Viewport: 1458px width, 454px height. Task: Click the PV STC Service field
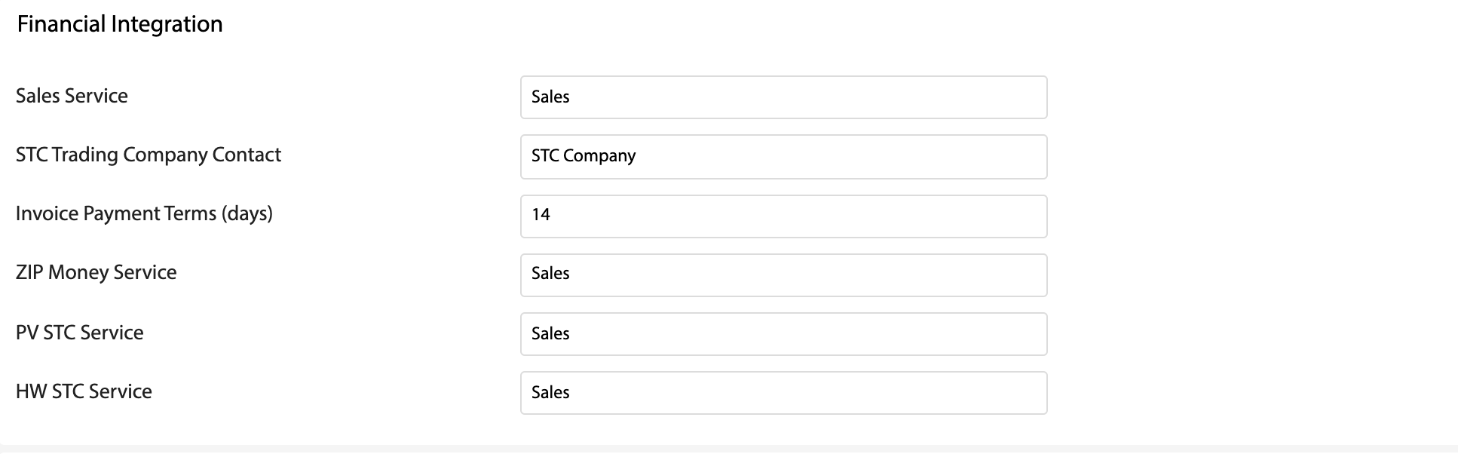pos(783,333)
